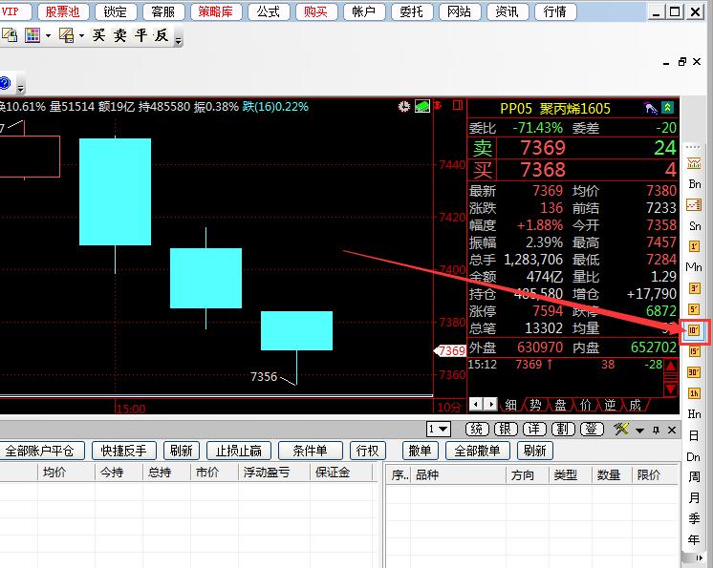Open the trading settings hammer-wrench icon

pyautogui.click(x=621, y=430)
